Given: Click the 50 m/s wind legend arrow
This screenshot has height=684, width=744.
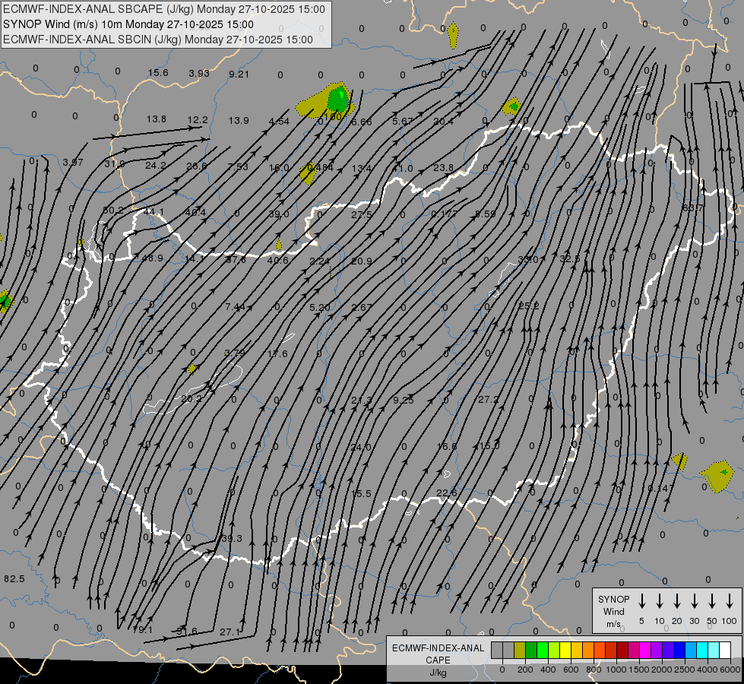Looking at the screenshot, I should click(712, 601).
